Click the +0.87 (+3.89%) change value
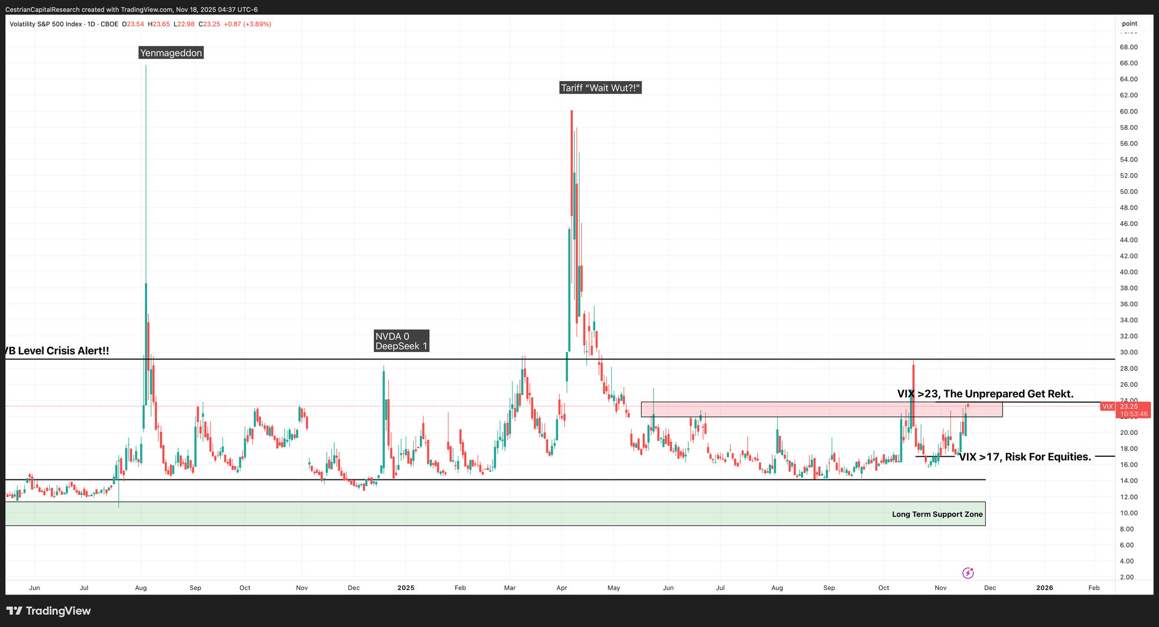Image resolution: width=1159 pixels, height=627 pixels. (247, 24)
